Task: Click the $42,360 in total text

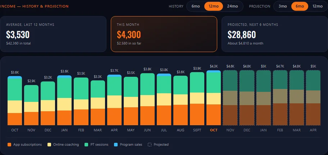Action: (x=19, y=43)
